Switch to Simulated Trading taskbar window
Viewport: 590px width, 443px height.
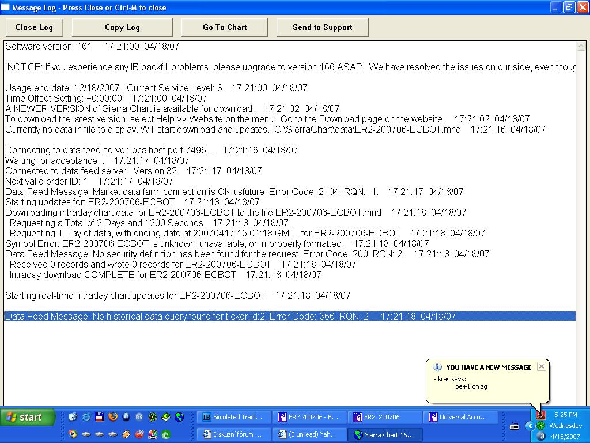233,417
